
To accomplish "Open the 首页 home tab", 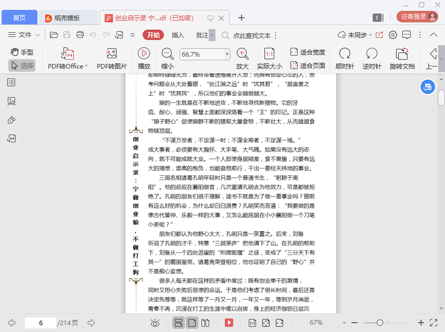I will pos(19,18).
